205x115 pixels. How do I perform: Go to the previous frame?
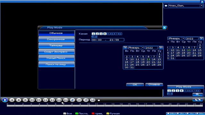(45, 100)
